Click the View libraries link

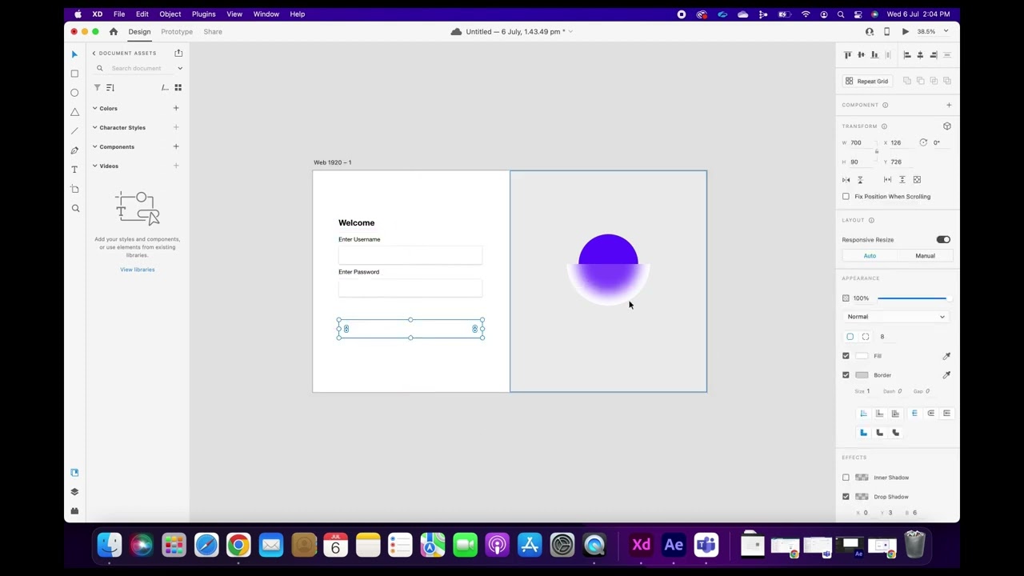coord(138,270)
